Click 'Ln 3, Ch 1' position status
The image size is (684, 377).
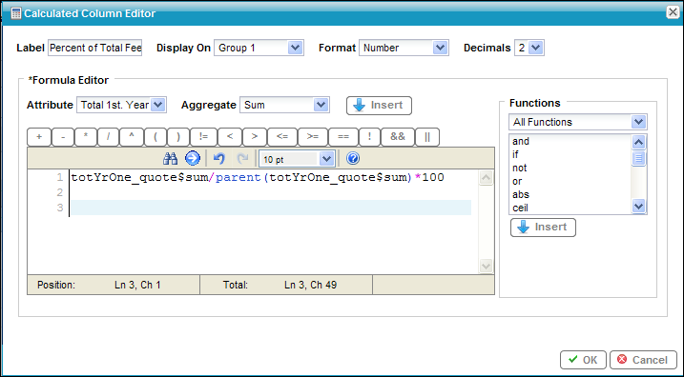click(x=137, y=286)
